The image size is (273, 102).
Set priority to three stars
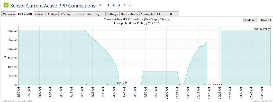pyautogui.click(x=119, y=5)
